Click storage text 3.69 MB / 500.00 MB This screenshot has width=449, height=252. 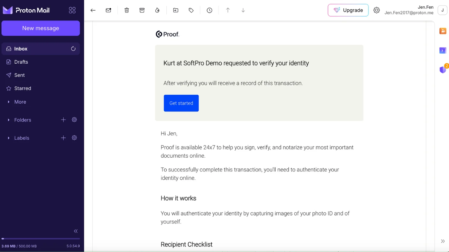(19, 246)
